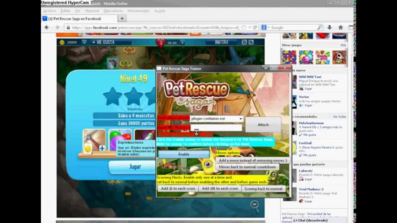
Task: Open the candy game thumbnail under Otros juegos
Action: [x=323, y=57]
